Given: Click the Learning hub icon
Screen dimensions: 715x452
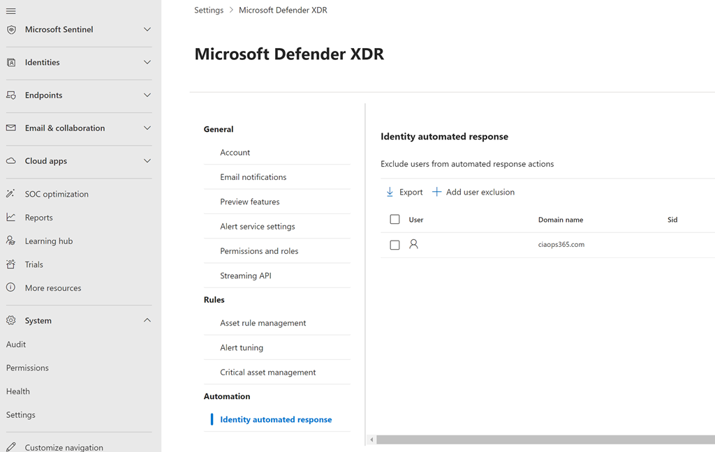Looking at the screenshot, I should coord(11,241).
